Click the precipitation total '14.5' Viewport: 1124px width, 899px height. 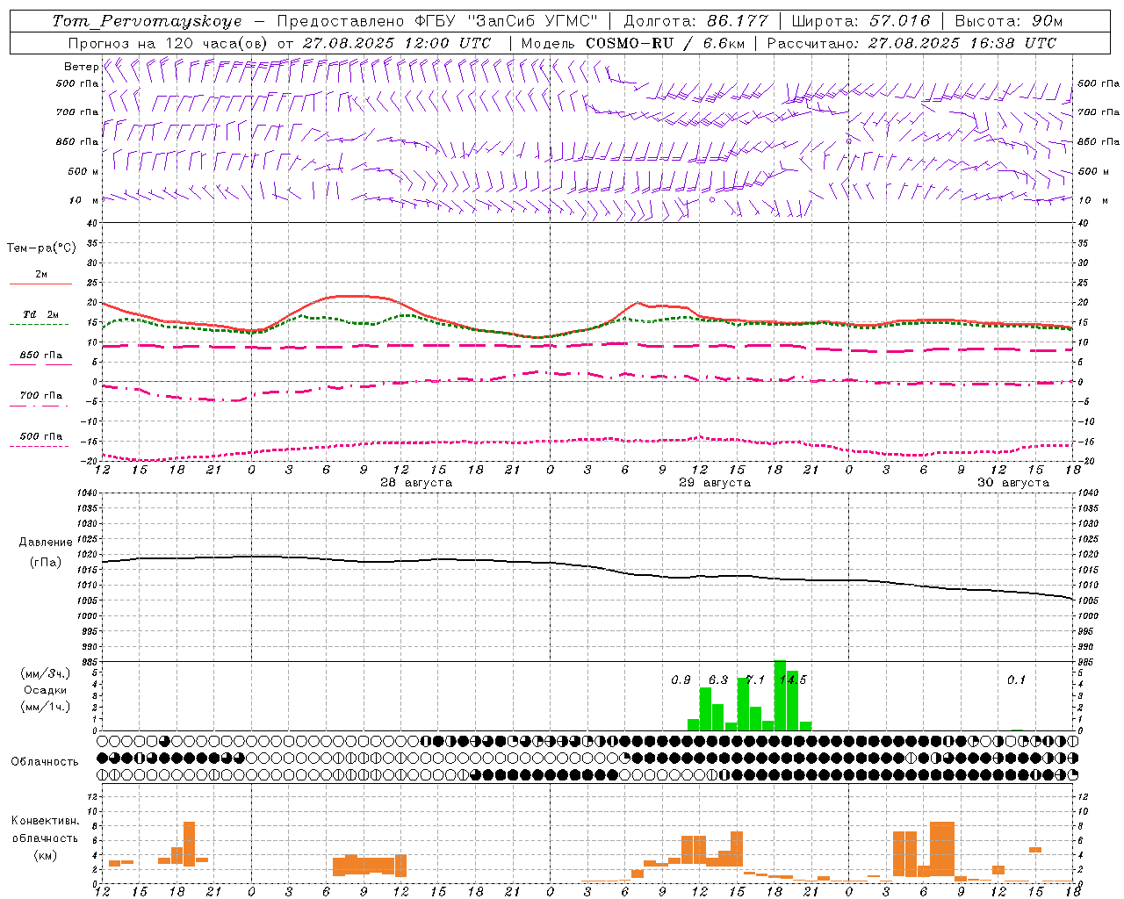click(792, 680)
